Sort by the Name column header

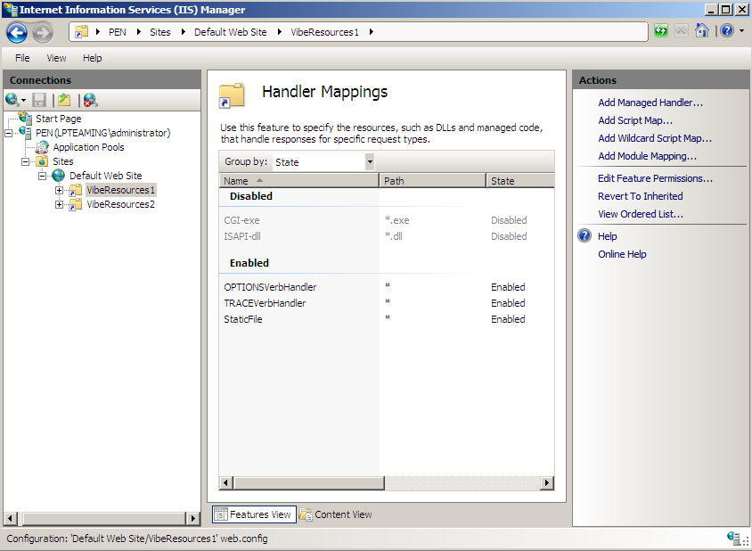coord(299,180)
